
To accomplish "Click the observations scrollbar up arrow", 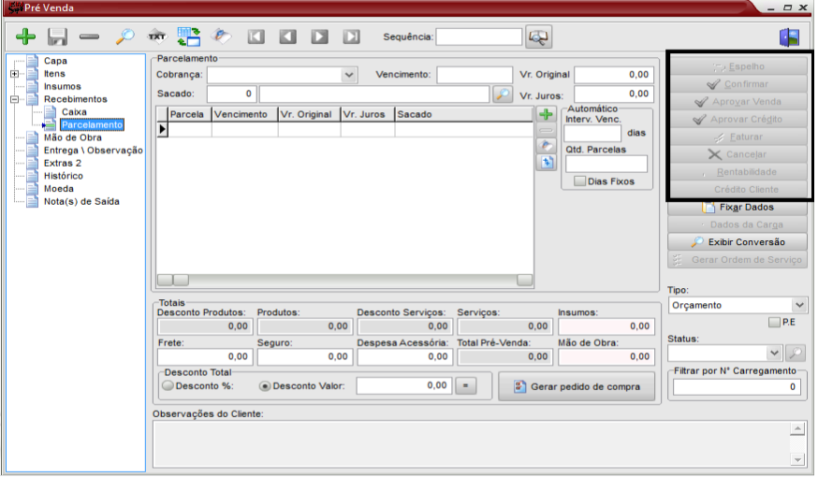I will (x=797, y=429).
